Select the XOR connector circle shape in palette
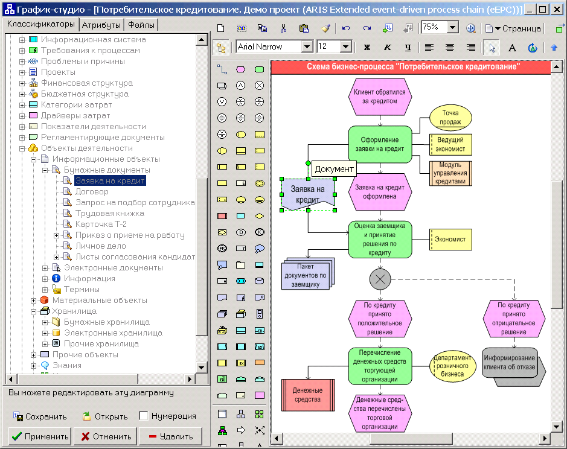 259,86
